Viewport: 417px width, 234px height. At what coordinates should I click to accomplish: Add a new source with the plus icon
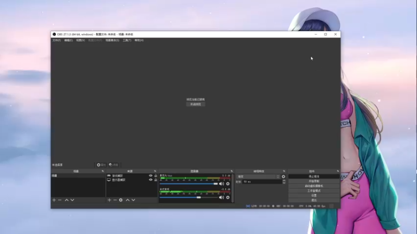click(109, 200)
